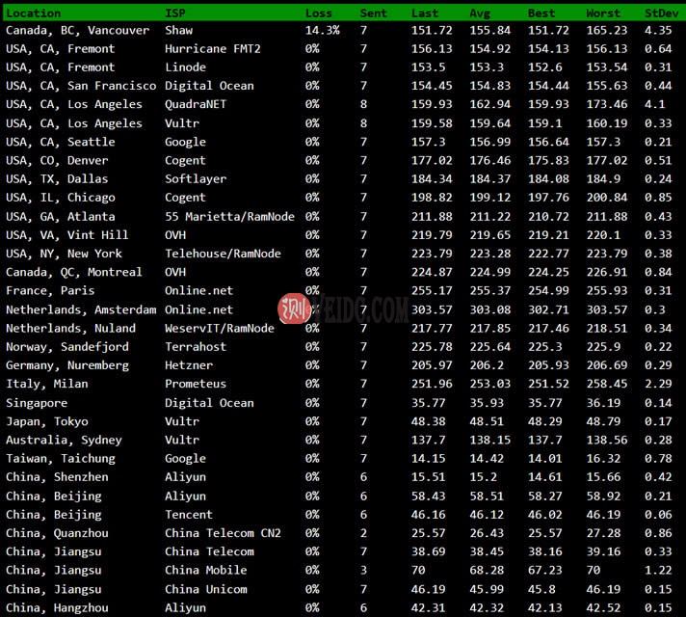686x617 pixels.
Task: Click the WeservIT/RamNode ISP entry
Action: tap(219, 328)
